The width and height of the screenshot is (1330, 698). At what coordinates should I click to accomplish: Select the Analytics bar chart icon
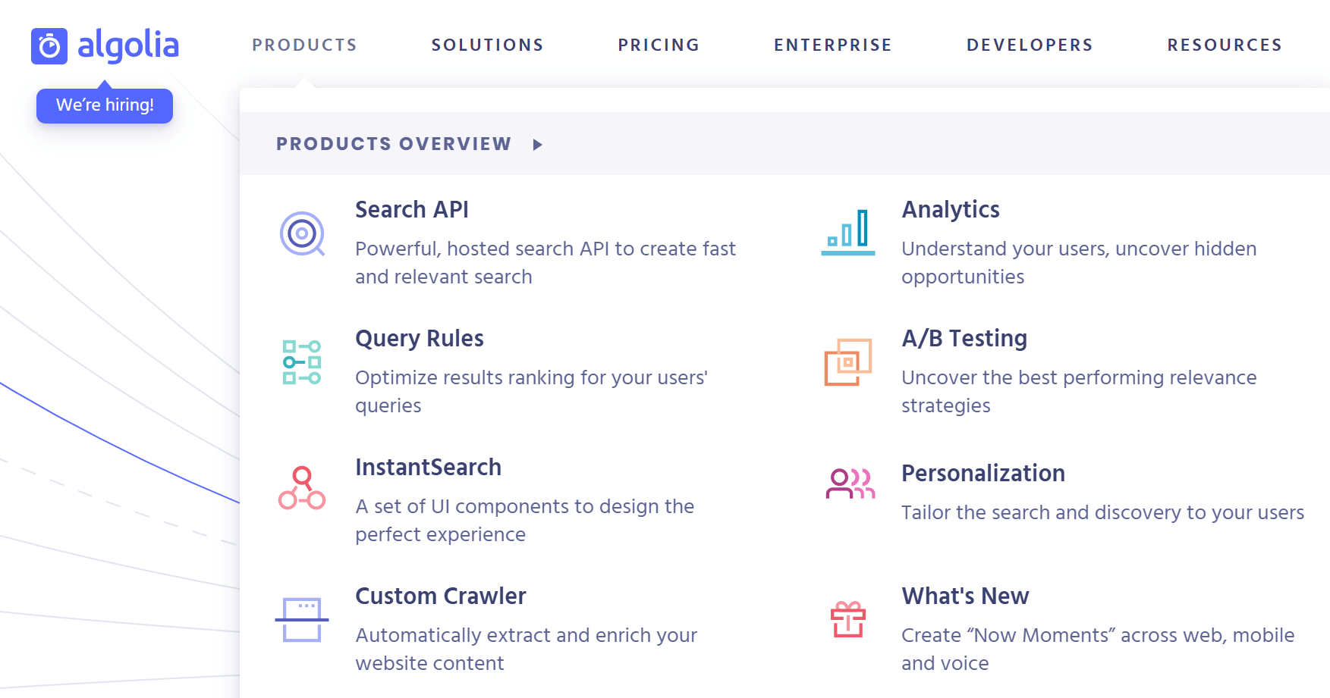(848, 232)
